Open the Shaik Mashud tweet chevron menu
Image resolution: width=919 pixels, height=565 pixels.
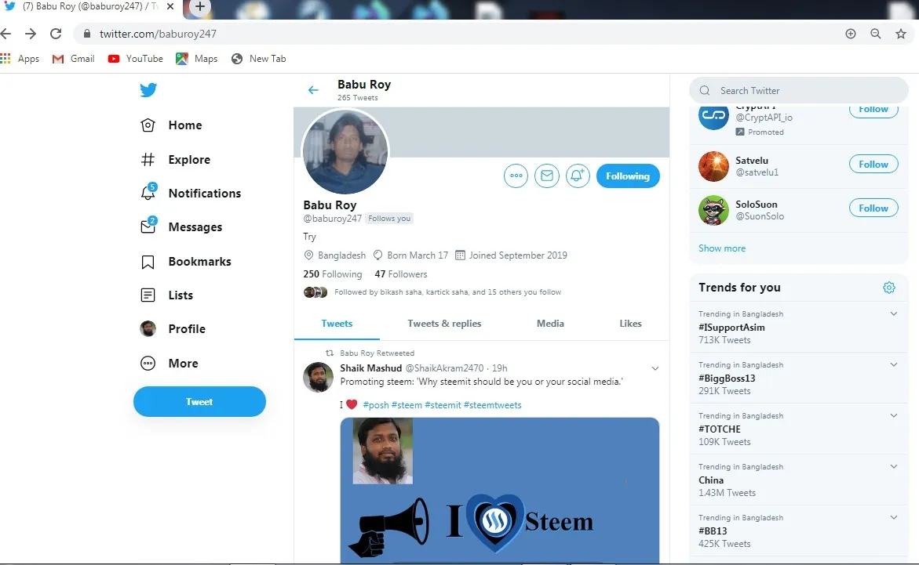coord(655,368)
